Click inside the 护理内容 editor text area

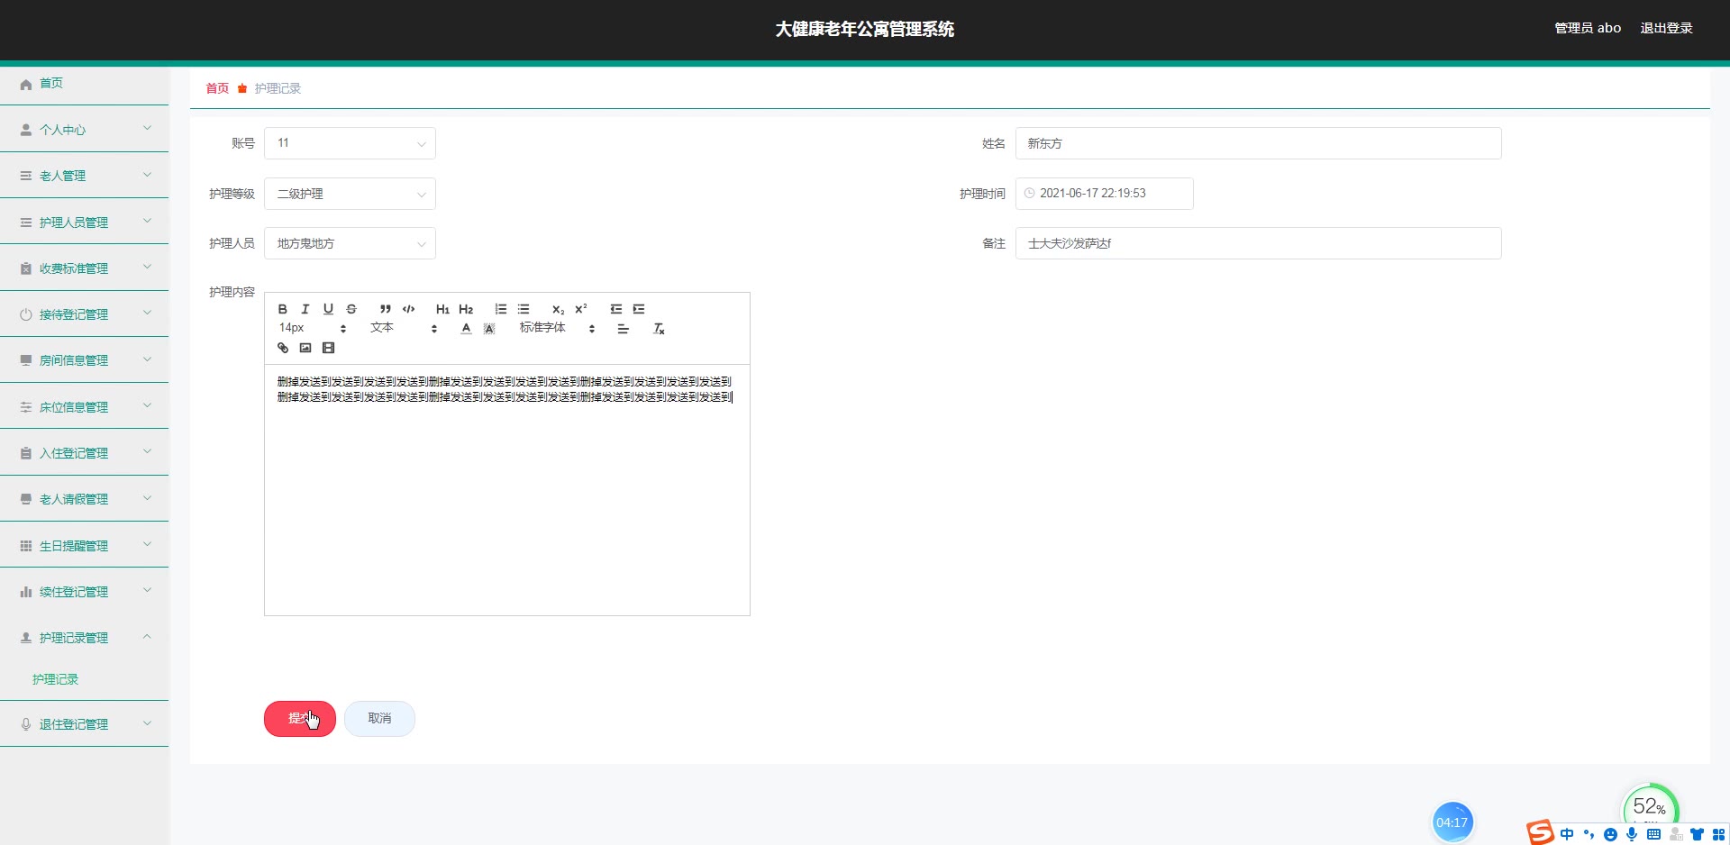click(506, 490)
